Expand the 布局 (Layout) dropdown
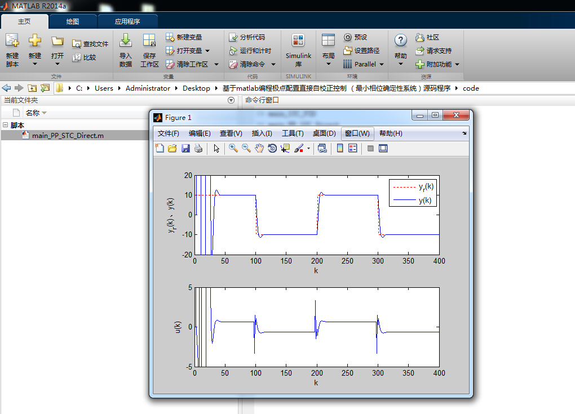The height and width of the screenshot is (414, 575). (x=329, y=64)
